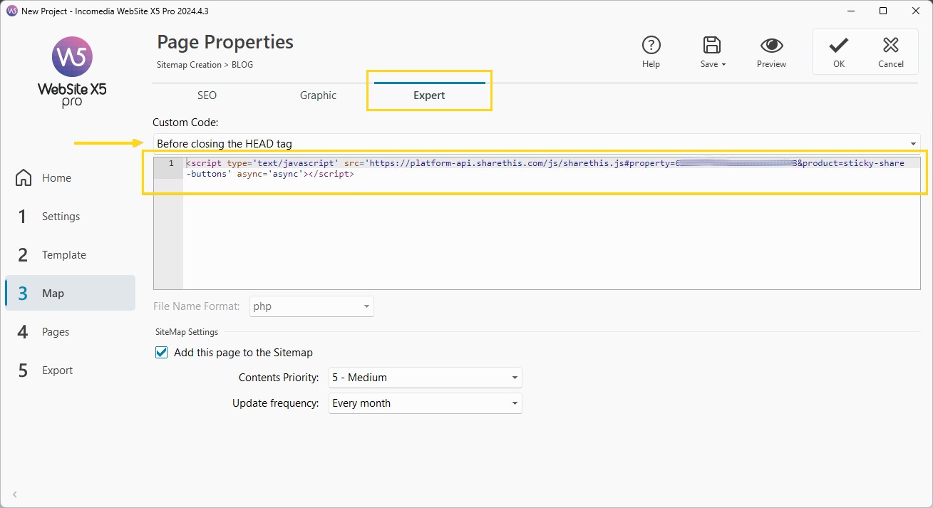The width and height of the screenshot is (933, 508).
Task: Open the Update frequency dropdown
Action: point(426,403)
